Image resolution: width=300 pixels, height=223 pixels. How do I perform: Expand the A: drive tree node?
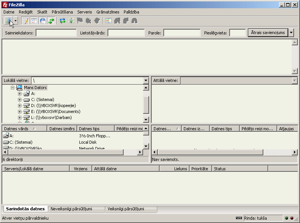coord(19,94)
